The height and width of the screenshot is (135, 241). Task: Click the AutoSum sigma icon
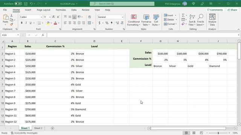point(183,15)
